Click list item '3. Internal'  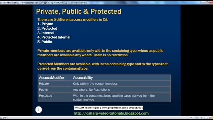[x=46, y=33]
